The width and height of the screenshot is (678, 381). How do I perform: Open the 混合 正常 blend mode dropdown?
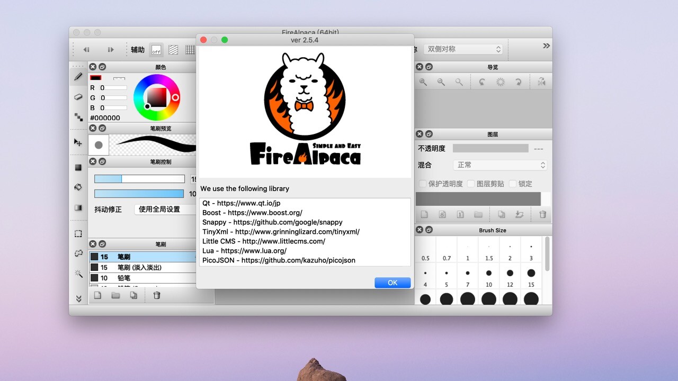point(500,165)
